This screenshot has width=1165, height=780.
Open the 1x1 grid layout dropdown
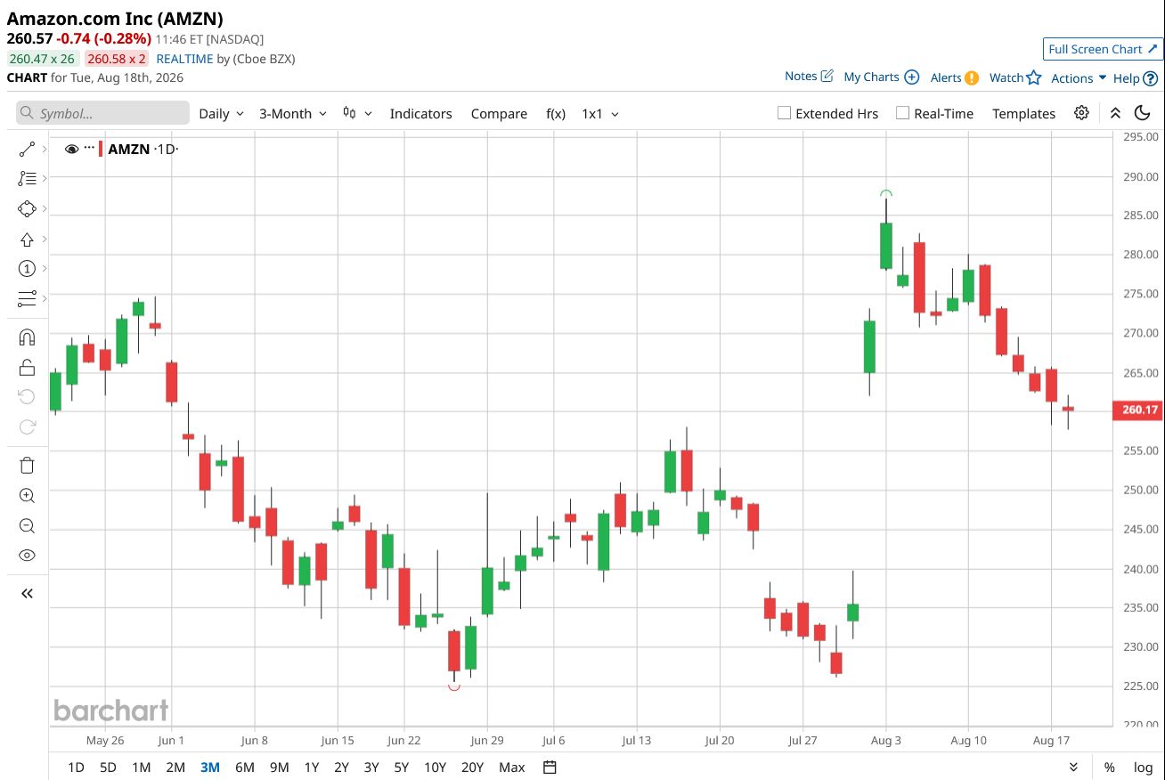point(600,114)
